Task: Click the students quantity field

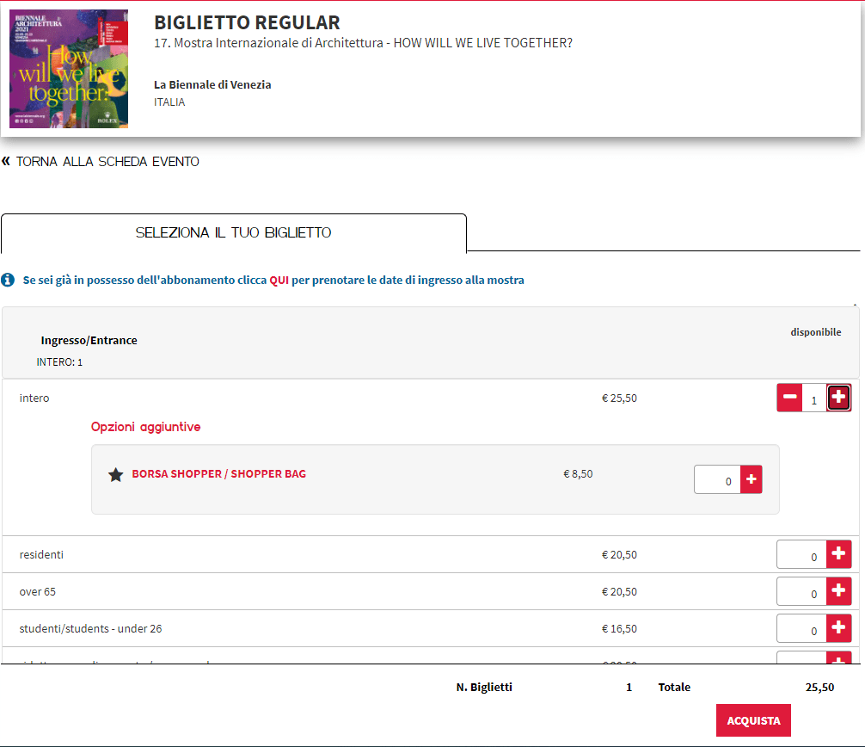Action: pos(802,630)
